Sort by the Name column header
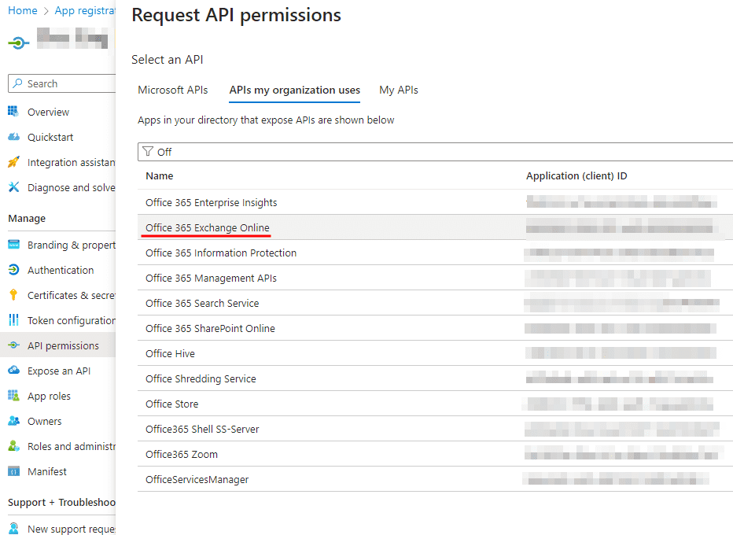The image size is (733, 535). [x=159, y=175]
